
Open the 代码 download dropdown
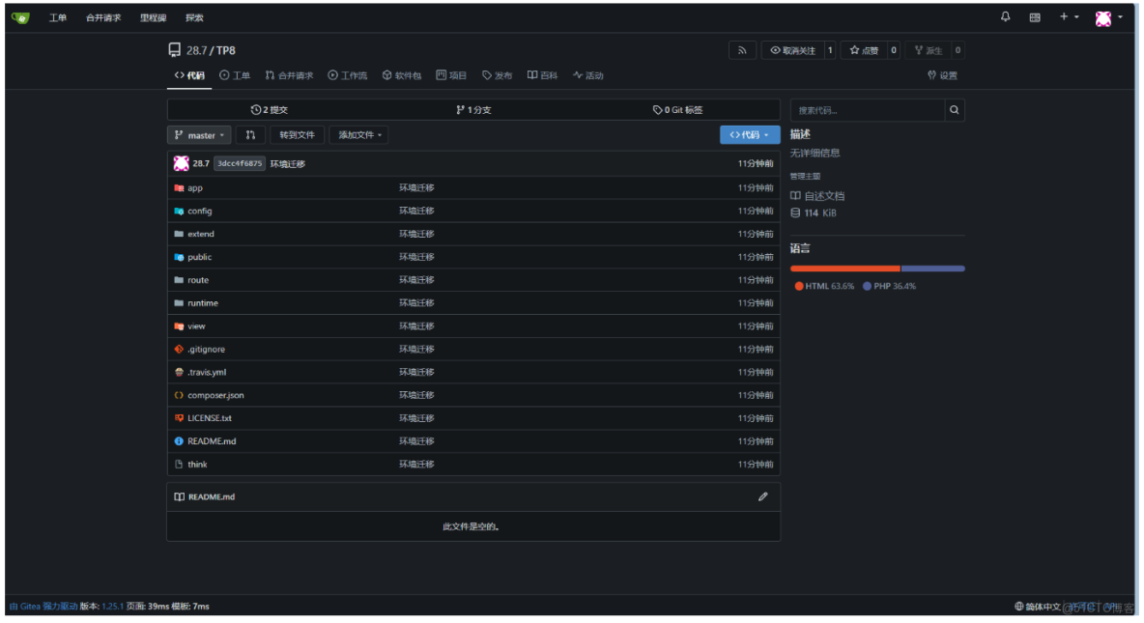[747, 134]
